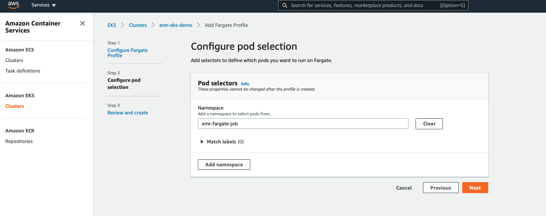Open emr-eks-demo breadcrumb link
The image size is (546, 216).
(176, 25)
